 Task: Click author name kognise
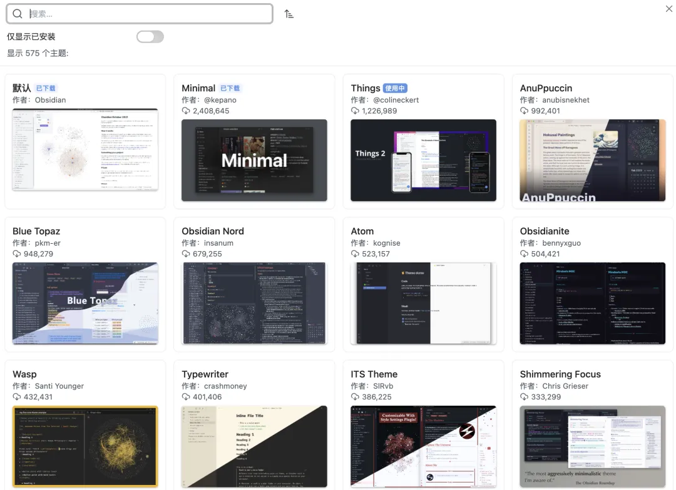point(386,243)
